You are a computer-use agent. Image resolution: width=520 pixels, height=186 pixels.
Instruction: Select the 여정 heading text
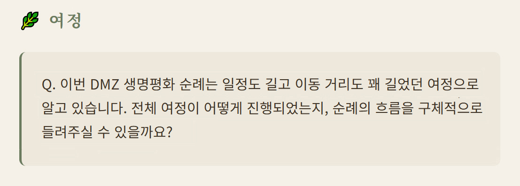pyautogui.click(x=65, y=21)
